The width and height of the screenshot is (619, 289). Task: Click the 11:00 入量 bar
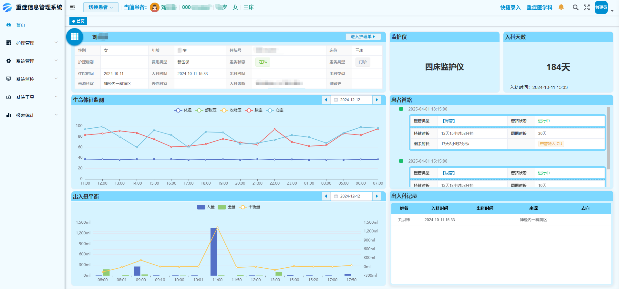pos(213,252)
